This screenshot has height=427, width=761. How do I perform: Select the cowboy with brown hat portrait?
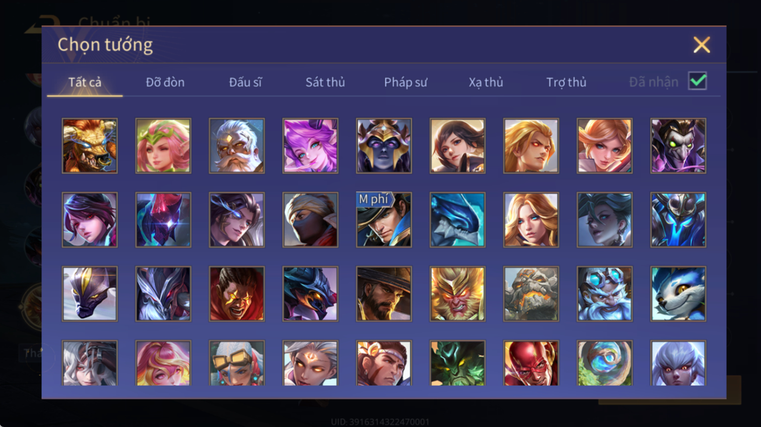pyautogui.click(x=384, y=294)
